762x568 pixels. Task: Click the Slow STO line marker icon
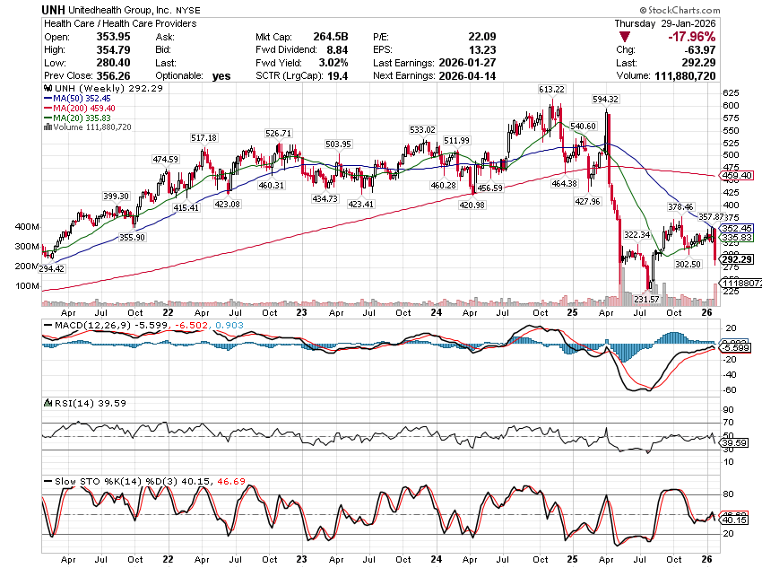coord(47,482)
